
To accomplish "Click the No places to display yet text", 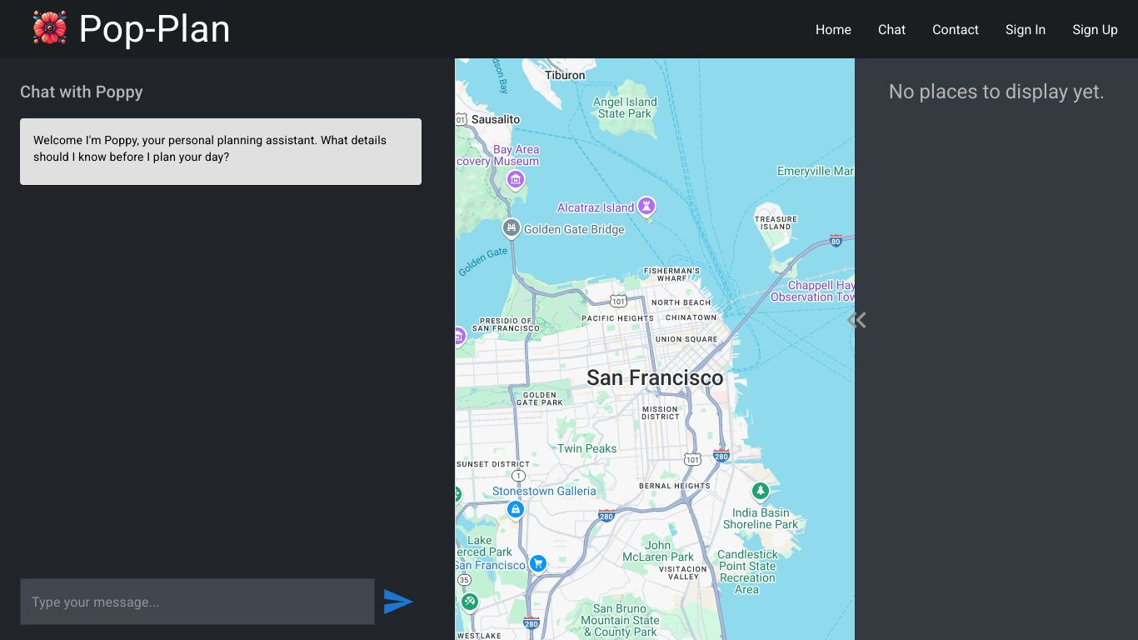I will point(996,92).
